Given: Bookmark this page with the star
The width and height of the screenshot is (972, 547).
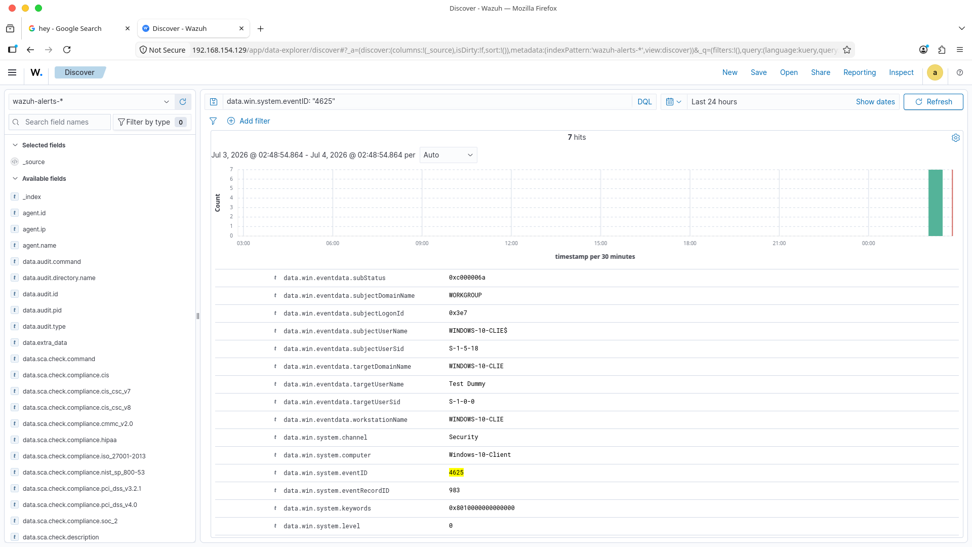Looking at the screenshot, I should [x=847, y=50].
